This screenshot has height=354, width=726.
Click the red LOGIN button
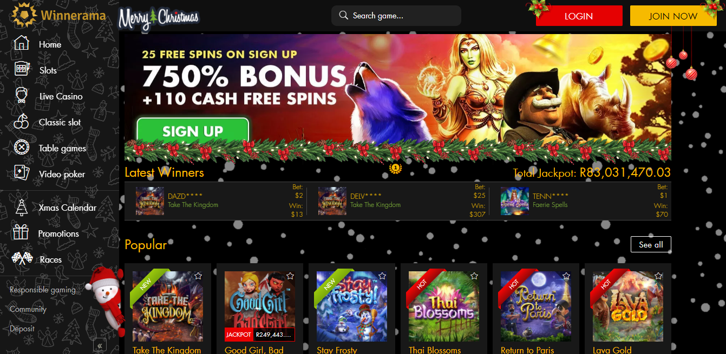(579, 16)
